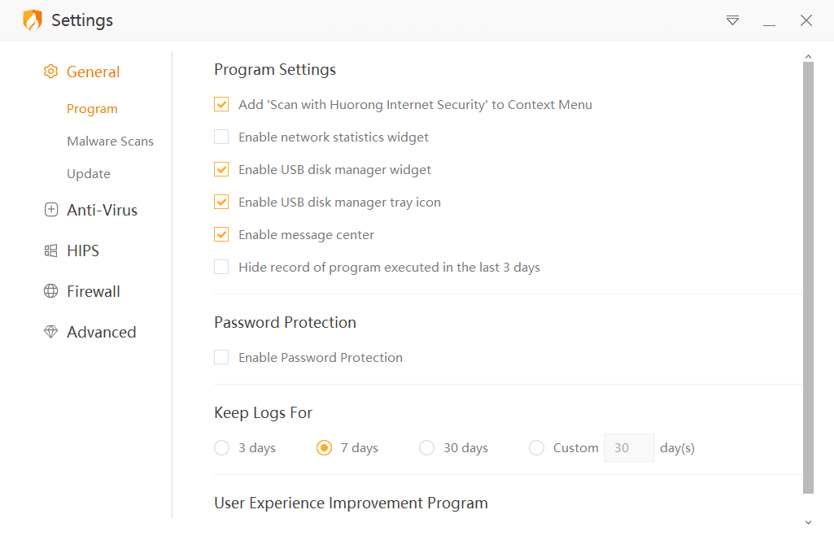
Task: Click the General gear icon
Action: pos(50,72)
